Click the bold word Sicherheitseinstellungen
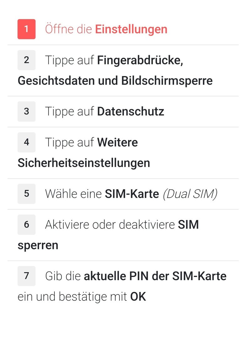The width and height of the screenshot is (246, 338). coord(84,163)
